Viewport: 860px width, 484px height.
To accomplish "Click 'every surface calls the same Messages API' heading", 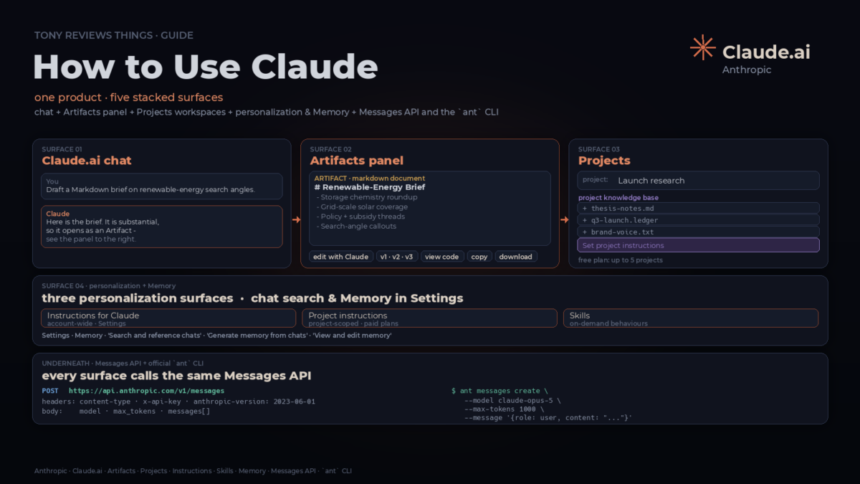I will click(176, 376).
